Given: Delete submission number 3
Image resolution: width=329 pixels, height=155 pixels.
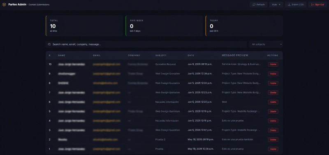Looking at the screenshot, I should click(273, 130).
